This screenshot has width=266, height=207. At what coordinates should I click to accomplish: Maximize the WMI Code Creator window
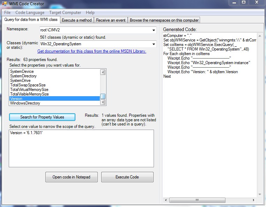pos(244,2)
